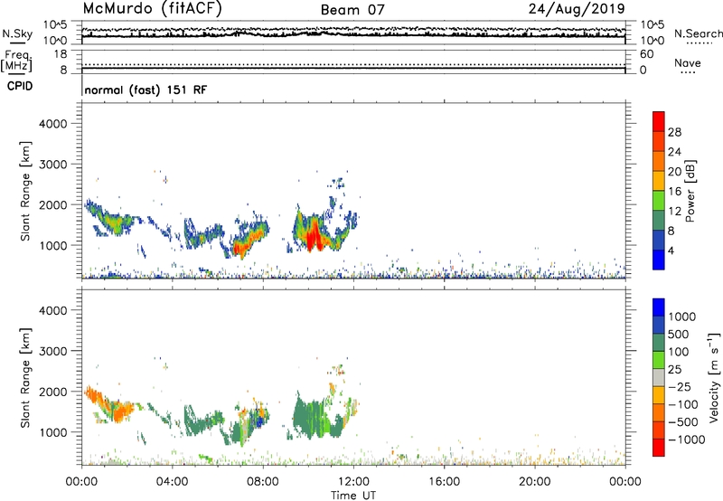Select the "Freq. [MHz]" axis label

coord(16,61)
